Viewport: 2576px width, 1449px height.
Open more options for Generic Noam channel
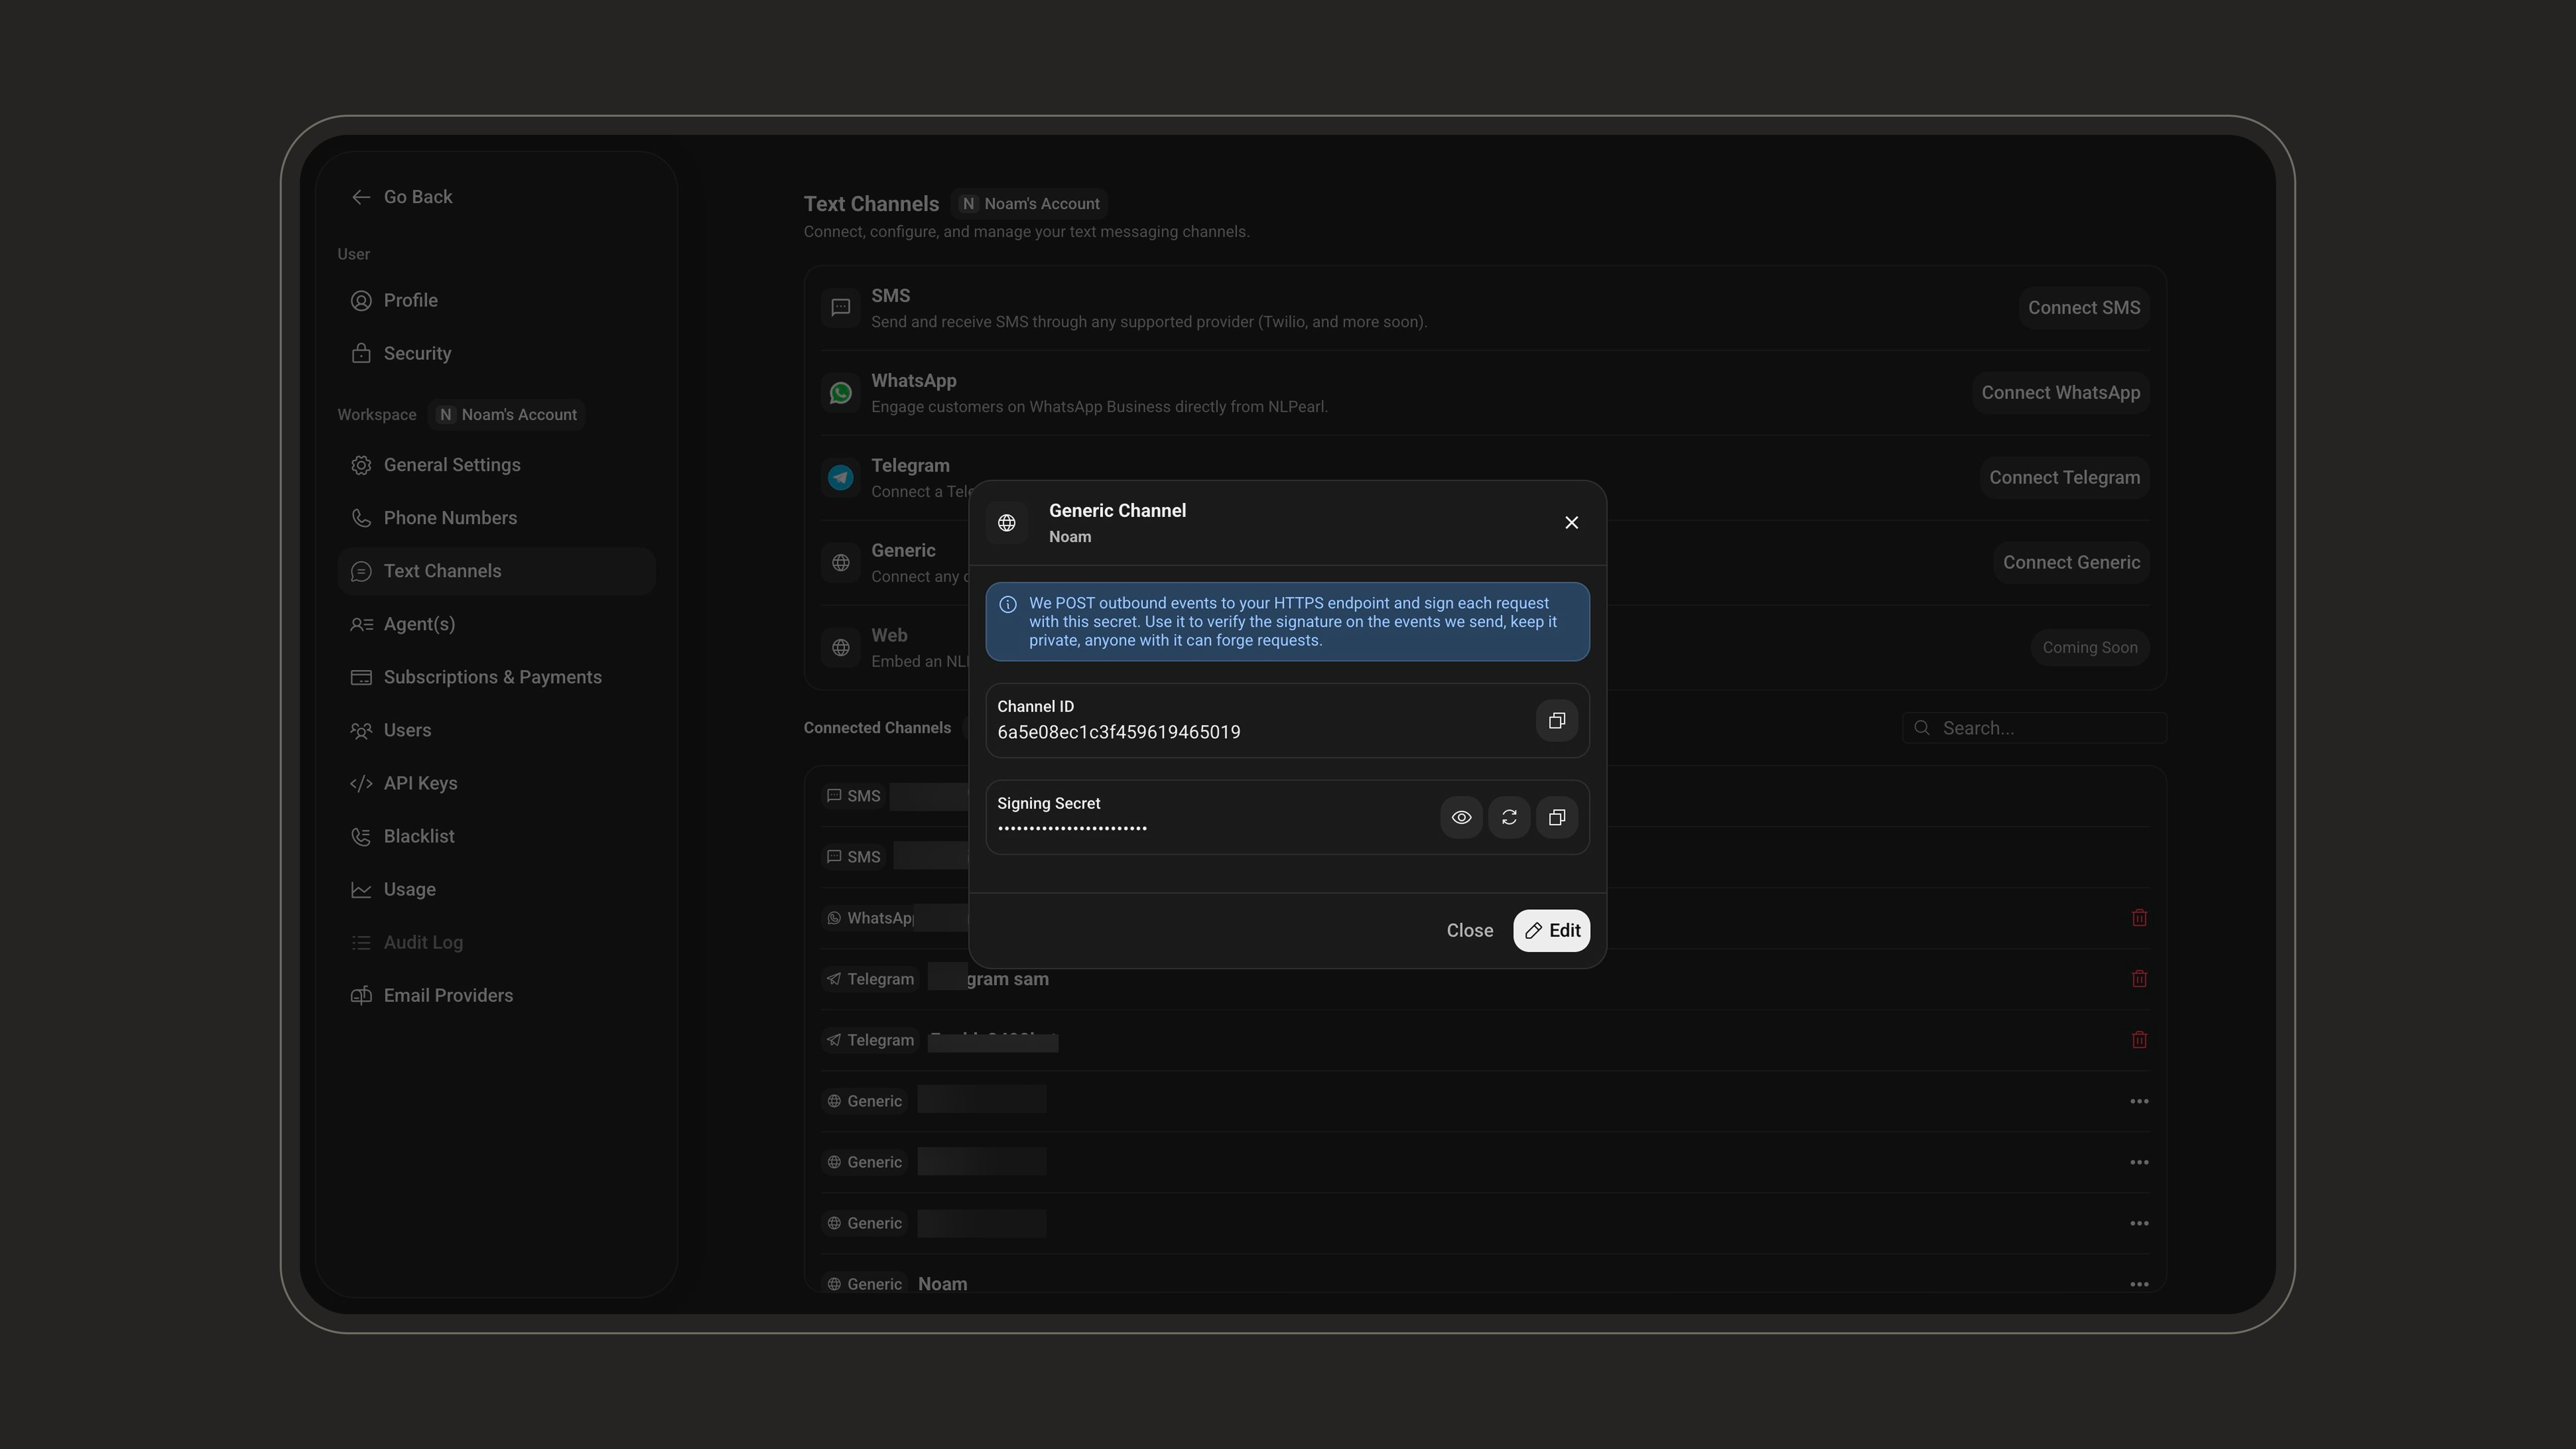point(2139,1284)
